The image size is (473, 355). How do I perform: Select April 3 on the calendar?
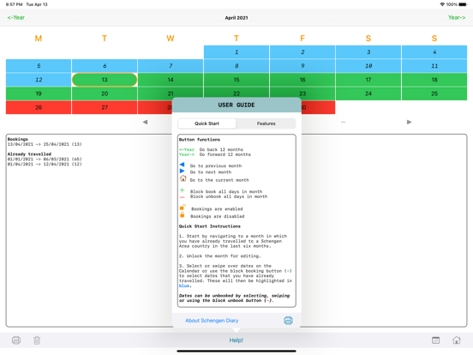click(x=368, y=52)
